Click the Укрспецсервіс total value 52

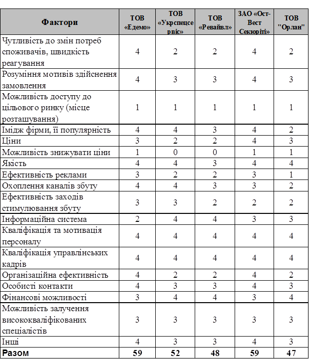pyautogui.click(x=175, y=353)
